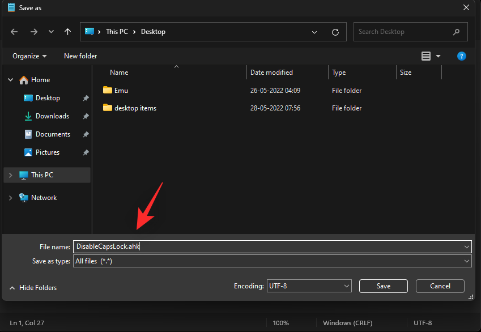481x332 pixels.
Task: Go forward using the right arrow
Action: coord(34,32)
